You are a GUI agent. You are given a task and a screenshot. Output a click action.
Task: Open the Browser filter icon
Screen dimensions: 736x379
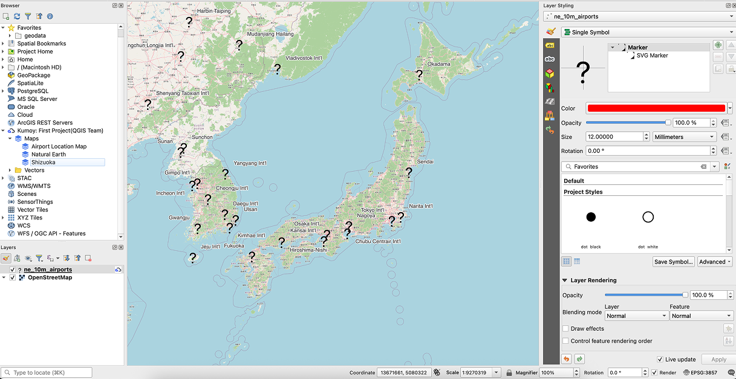coord(28,16)
